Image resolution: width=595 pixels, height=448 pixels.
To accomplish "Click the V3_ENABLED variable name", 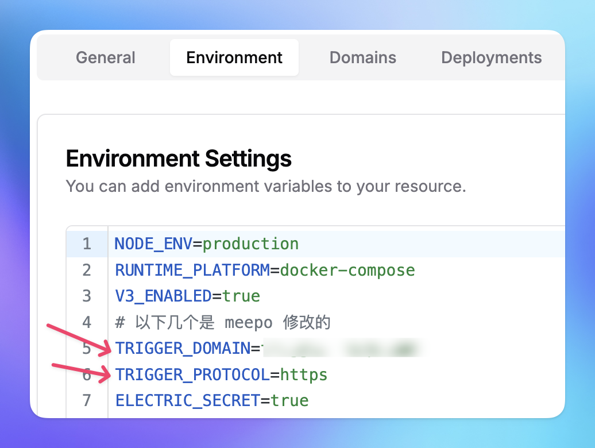I will (163, 296).
